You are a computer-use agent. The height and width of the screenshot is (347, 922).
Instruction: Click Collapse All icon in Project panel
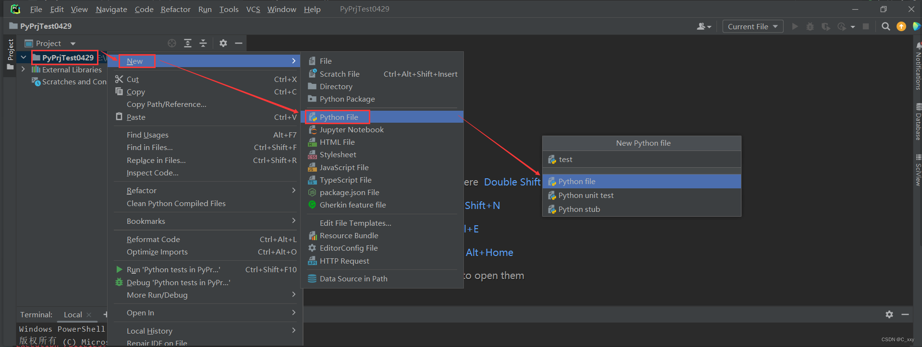coord(203,43)
